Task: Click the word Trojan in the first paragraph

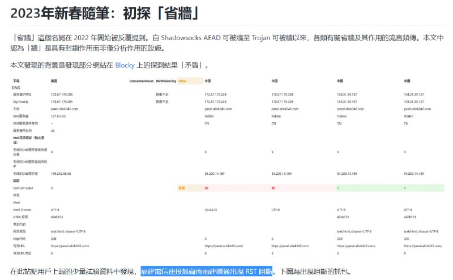Action: tap(261, 38)
